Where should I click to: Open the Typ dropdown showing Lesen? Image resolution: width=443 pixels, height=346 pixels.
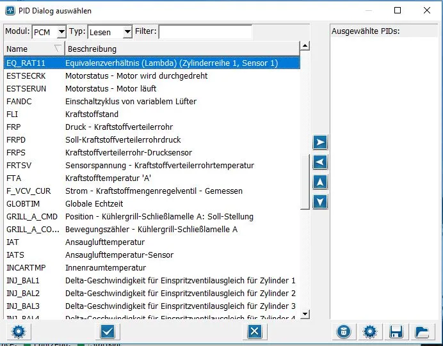click(x=109, y=31)
